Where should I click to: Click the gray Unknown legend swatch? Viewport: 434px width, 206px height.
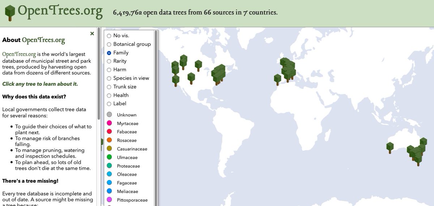pyautogui.click(x=110, y=115)
